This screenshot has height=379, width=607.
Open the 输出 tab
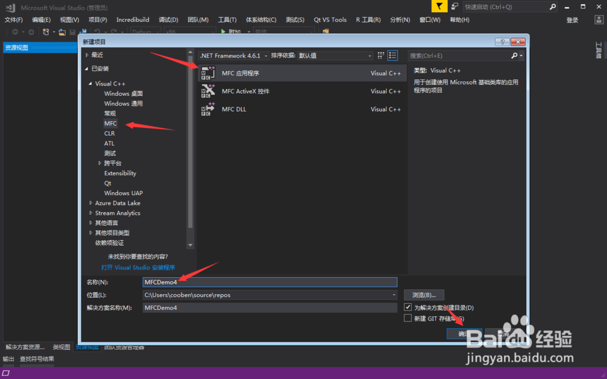click(8, 359)
